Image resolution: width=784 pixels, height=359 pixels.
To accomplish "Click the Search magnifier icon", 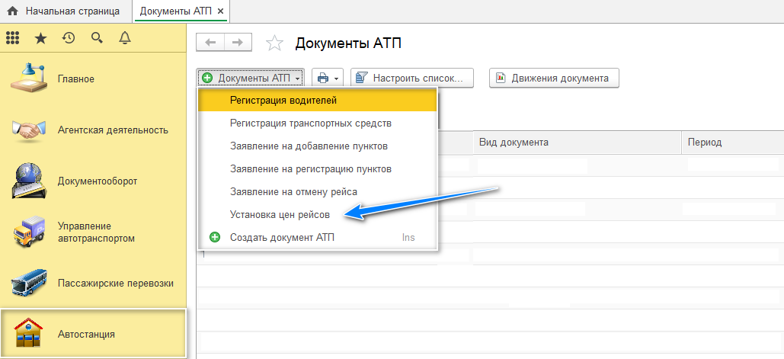I will [97, 37].
